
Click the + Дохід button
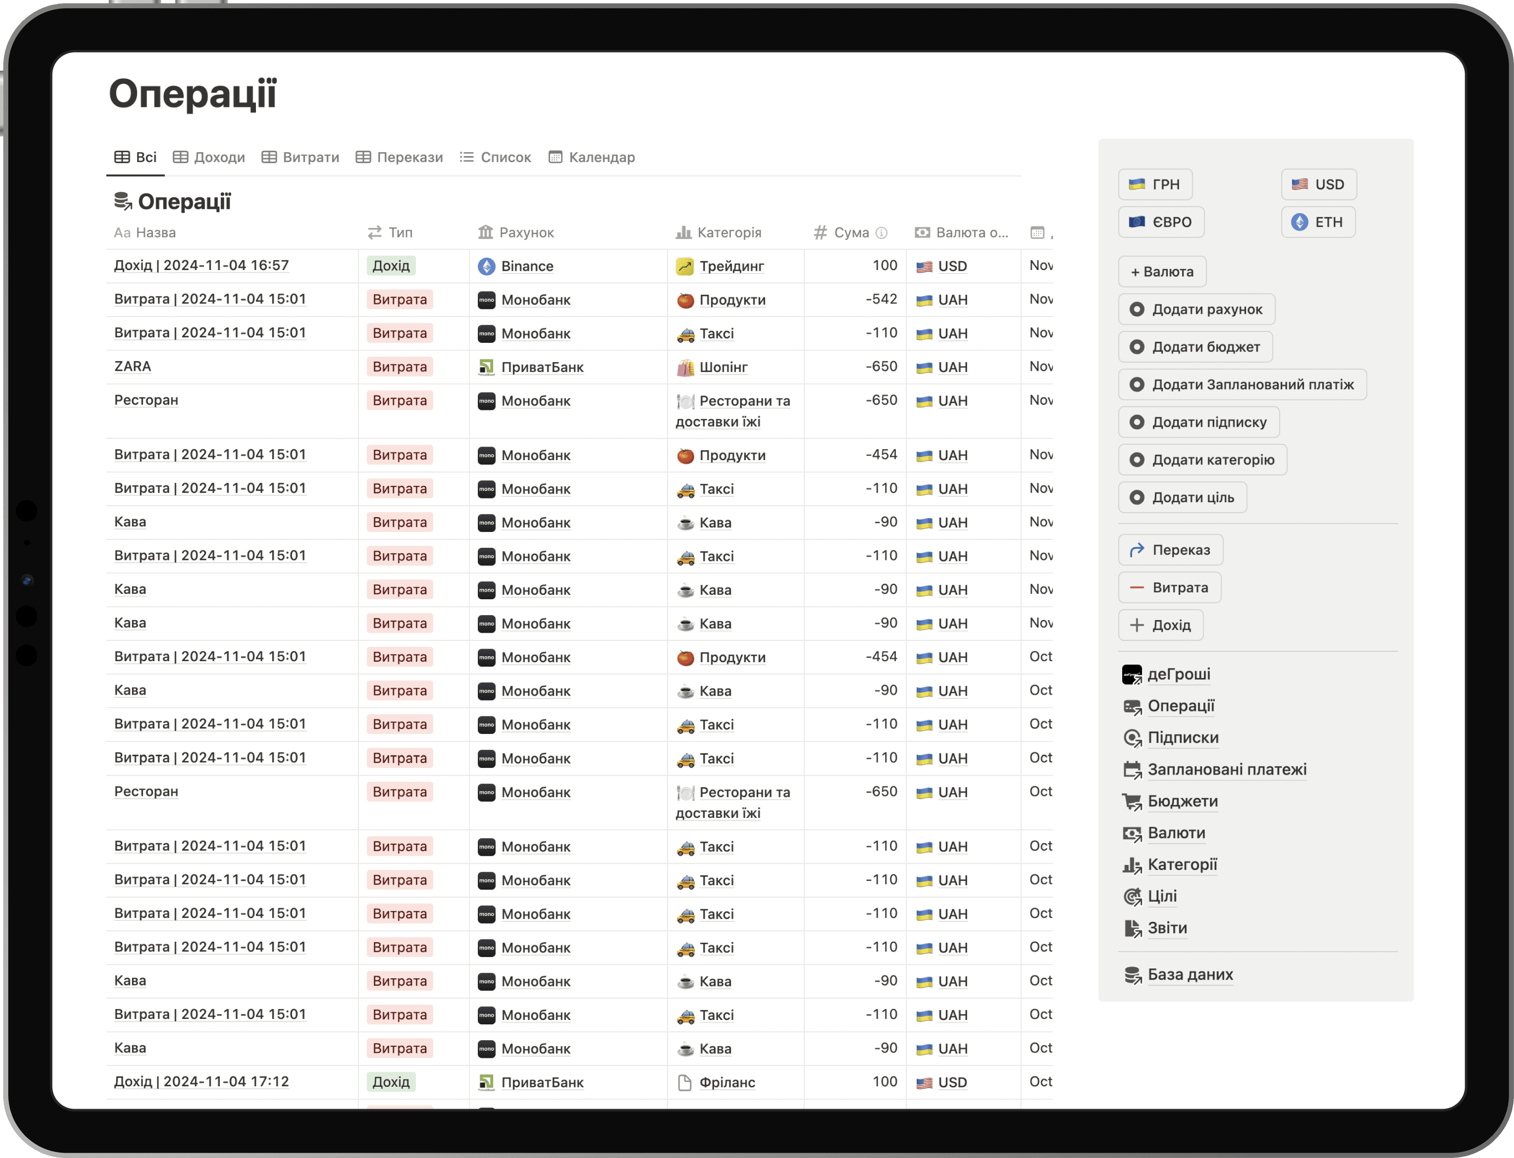pyautogui.click(x=1161, y=625)
